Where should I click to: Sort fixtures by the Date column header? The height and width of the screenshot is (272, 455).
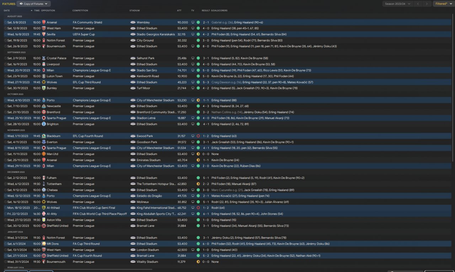click(x=7, y=11)
